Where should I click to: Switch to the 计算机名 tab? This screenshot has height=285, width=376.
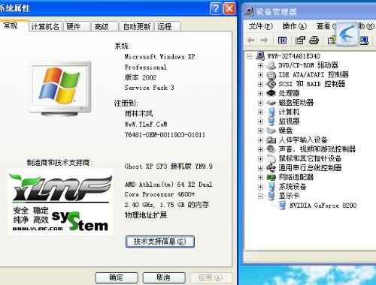45,26
